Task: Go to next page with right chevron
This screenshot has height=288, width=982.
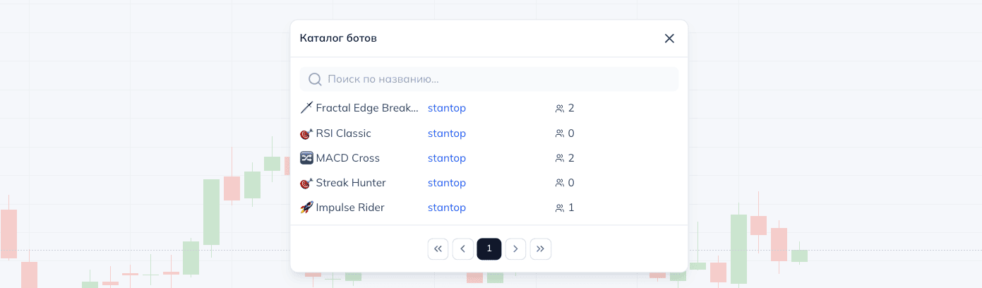Action: (x=515, y=248)
